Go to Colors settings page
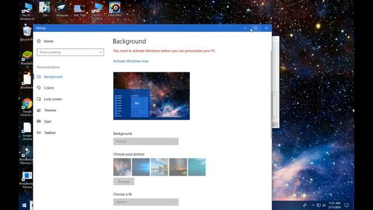 49,88
